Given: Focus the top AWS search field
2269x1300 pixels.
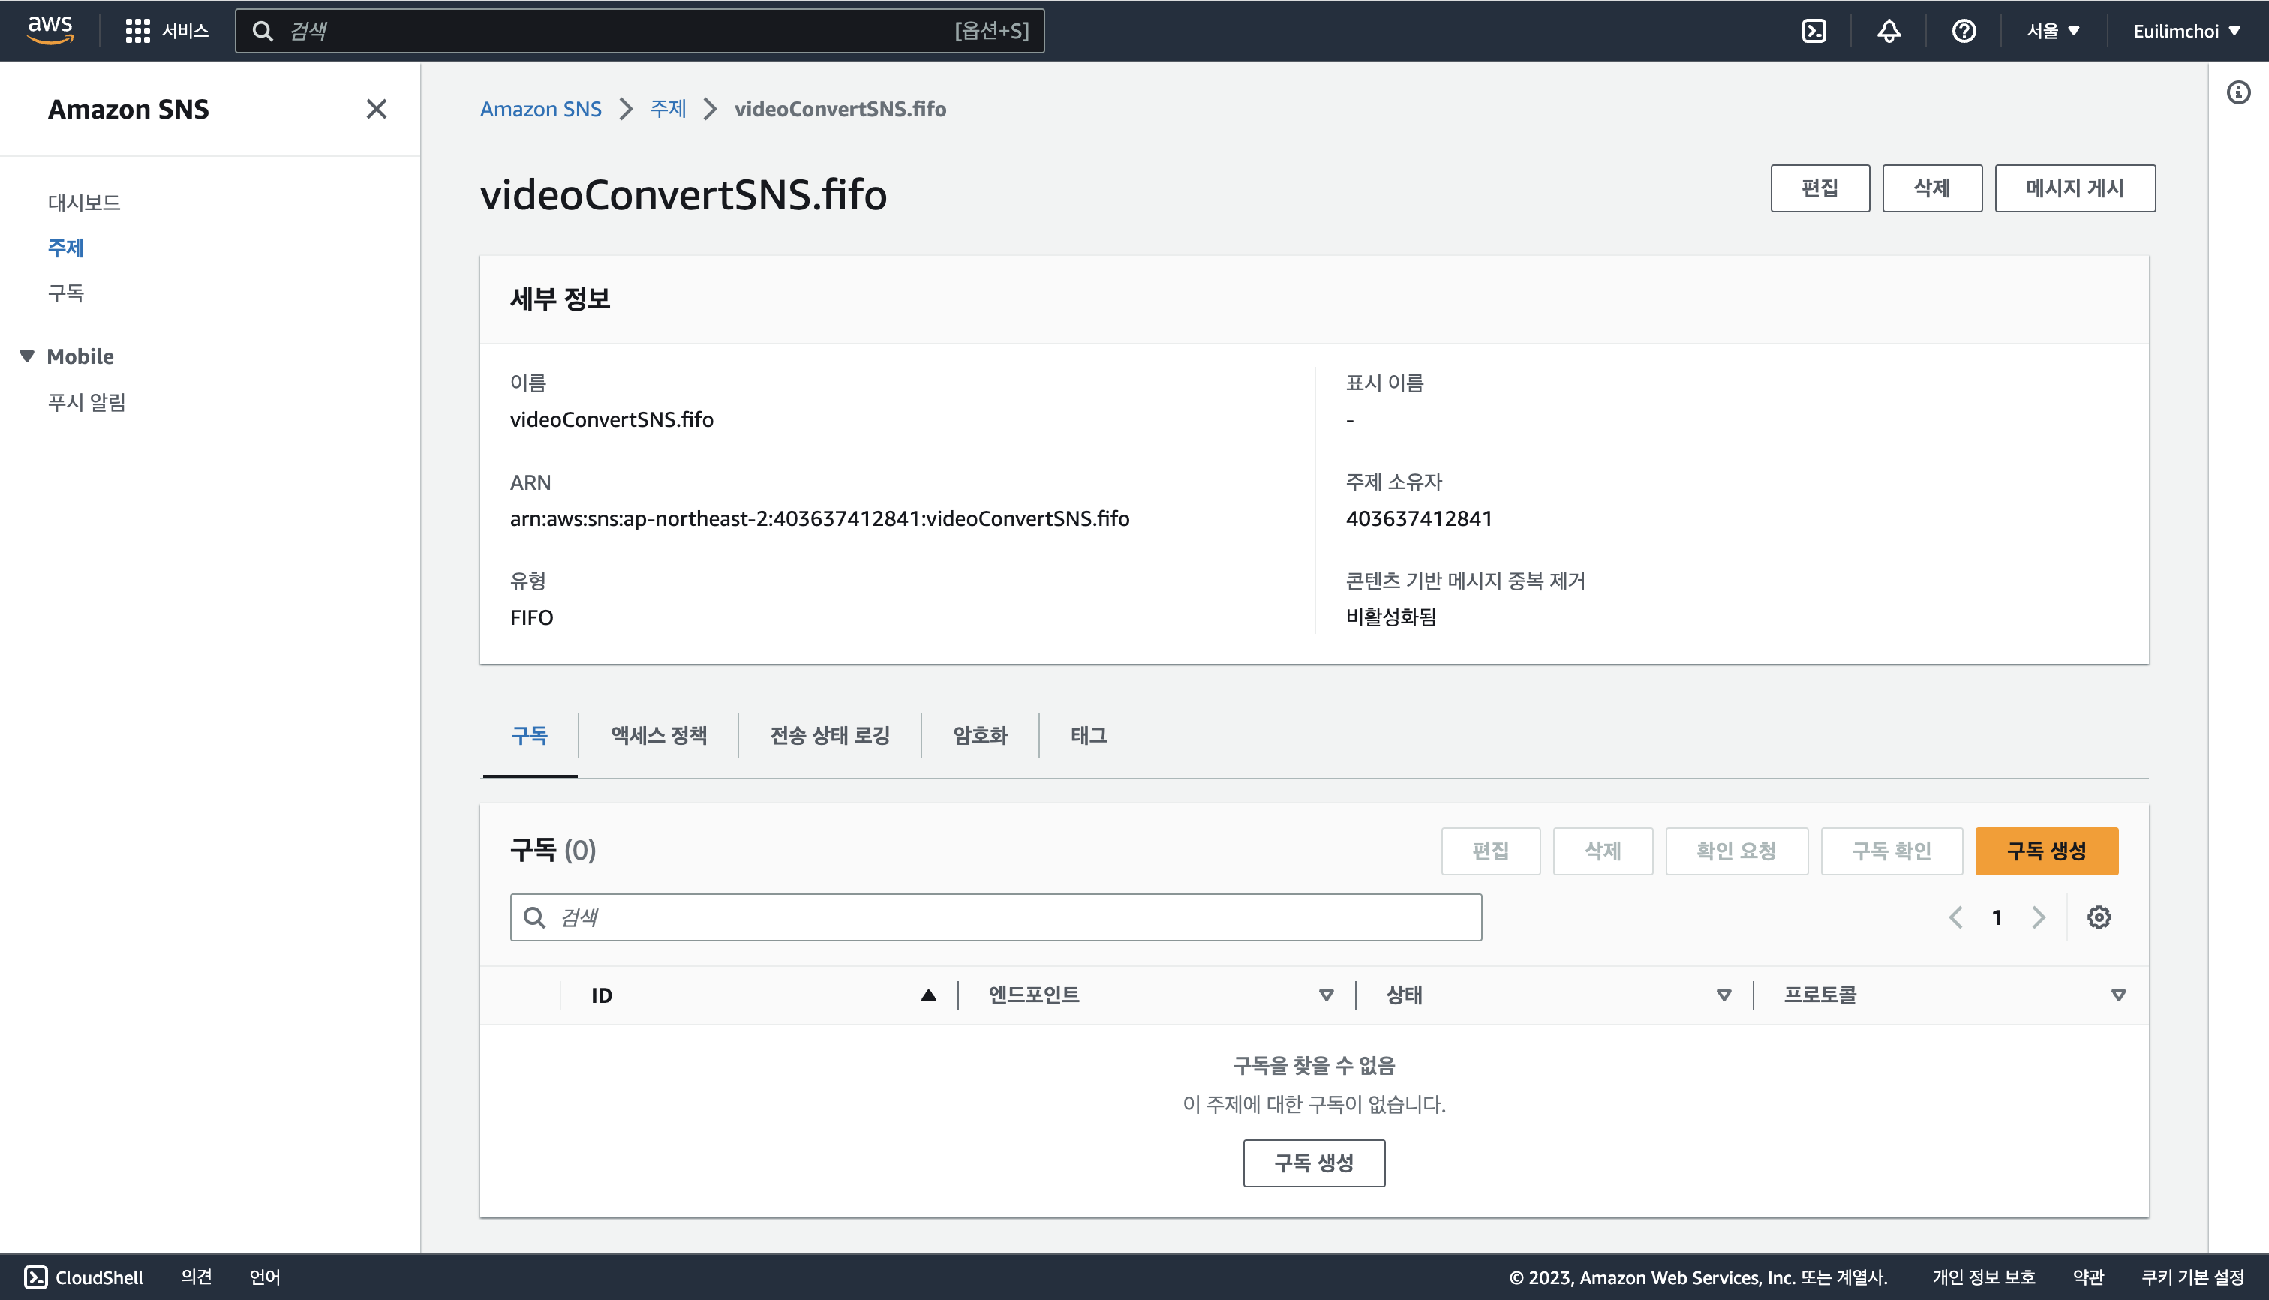Looking at the screenshot, I should [639, 30].
